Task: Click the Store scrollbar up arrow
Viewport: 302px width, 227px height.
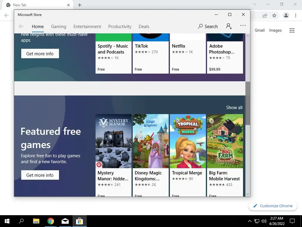Action: tap(248, 36)
